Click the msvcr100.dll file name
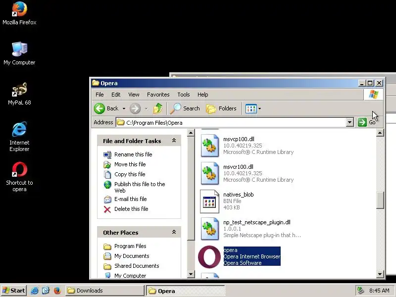Viewport: 396px width, 297px height. pos(238,167)
